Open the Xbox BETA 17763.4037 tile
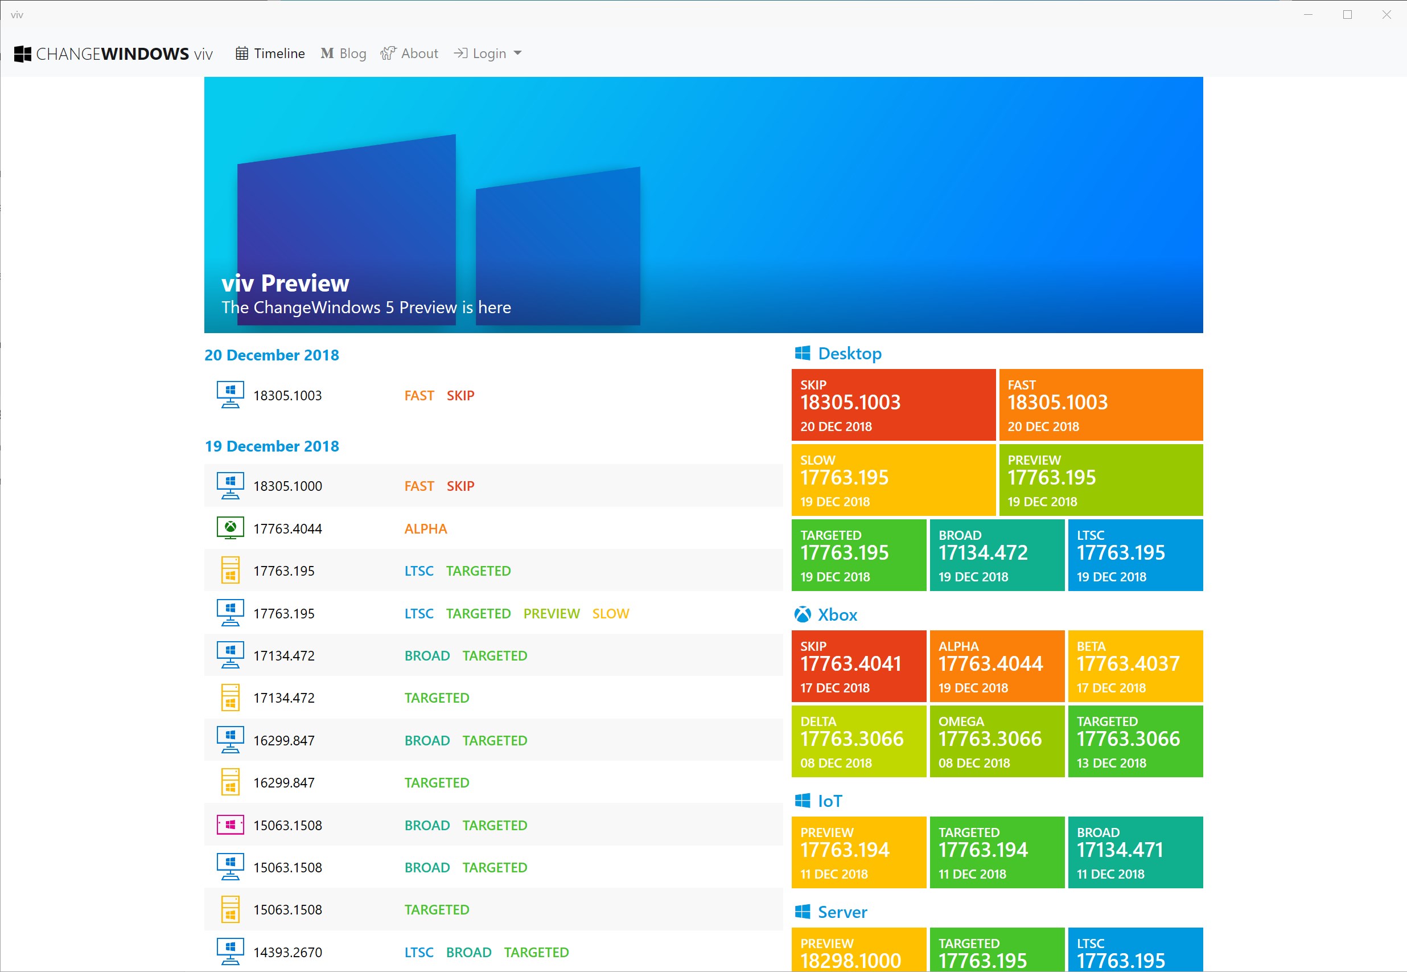This screenshot has width=1407, height=972. click(1135, 666)
